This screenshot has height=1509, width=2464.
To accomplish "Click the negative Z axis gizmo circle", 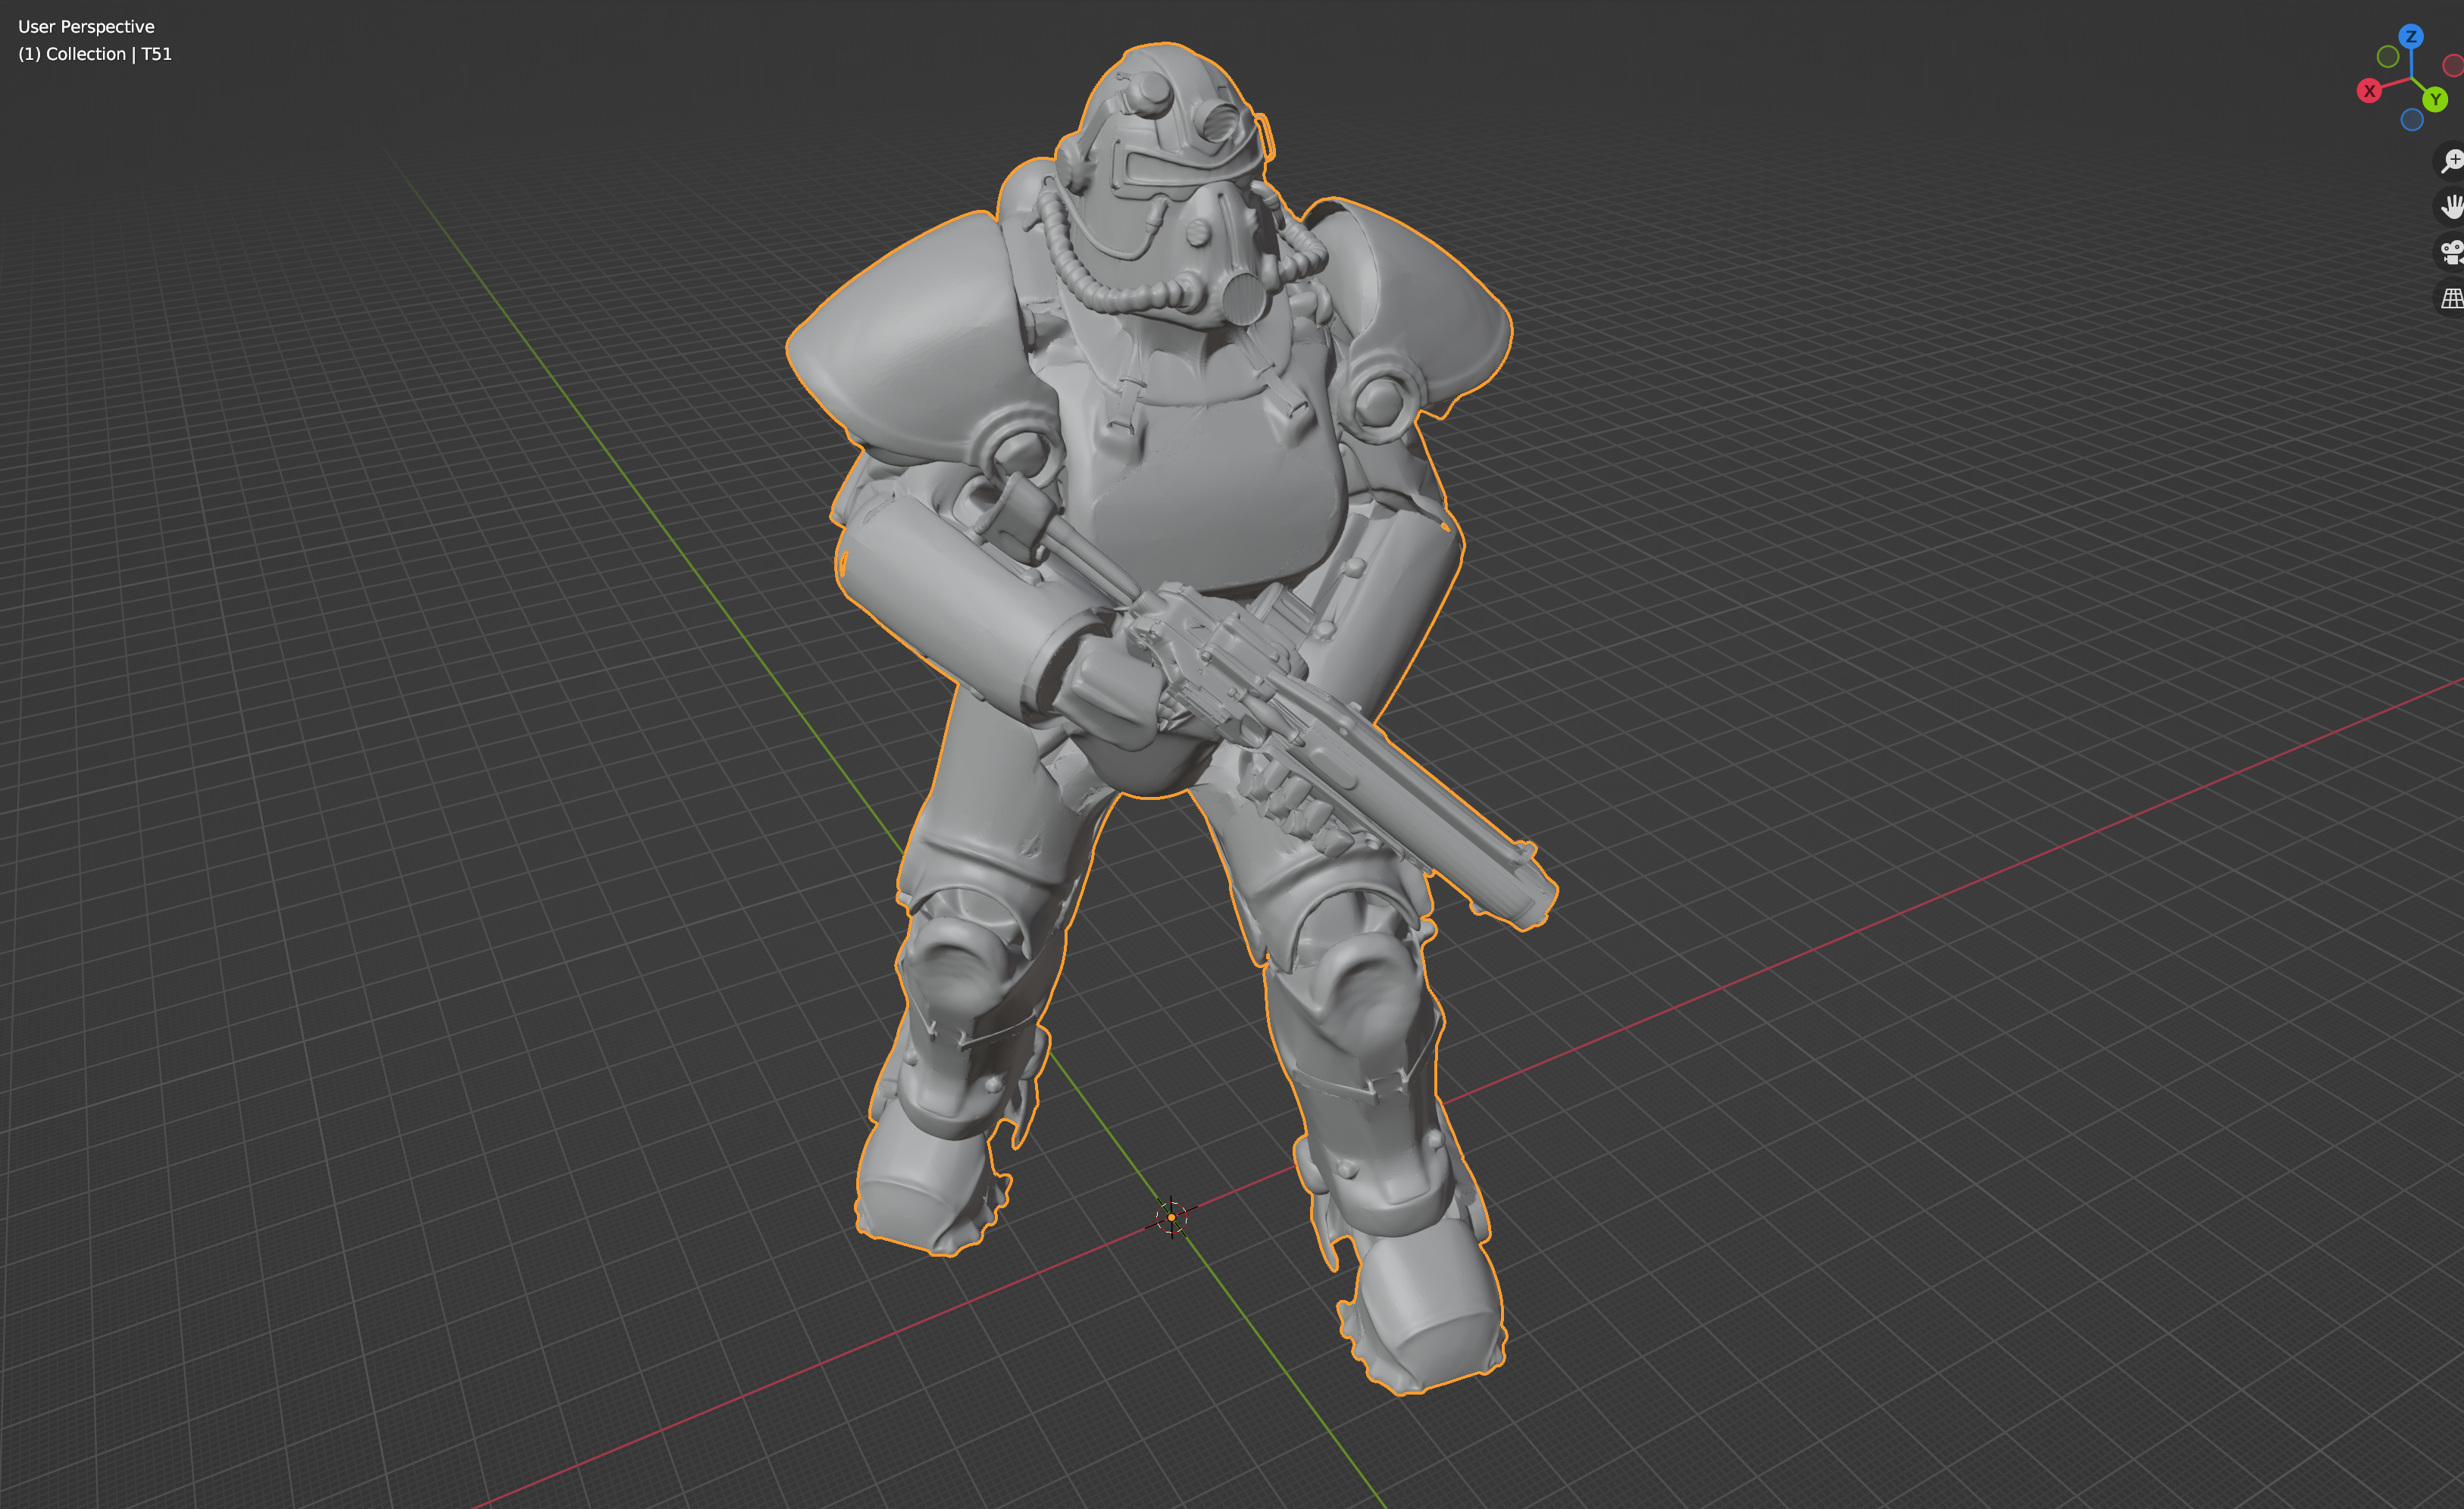I will 2411,120.
